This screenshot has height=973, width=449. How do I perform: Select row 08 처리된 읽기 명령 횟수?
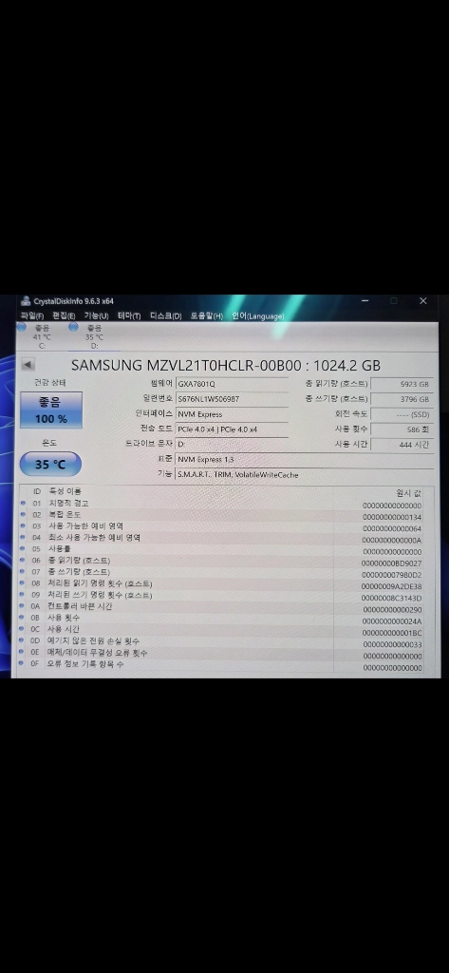click(222, 584)
